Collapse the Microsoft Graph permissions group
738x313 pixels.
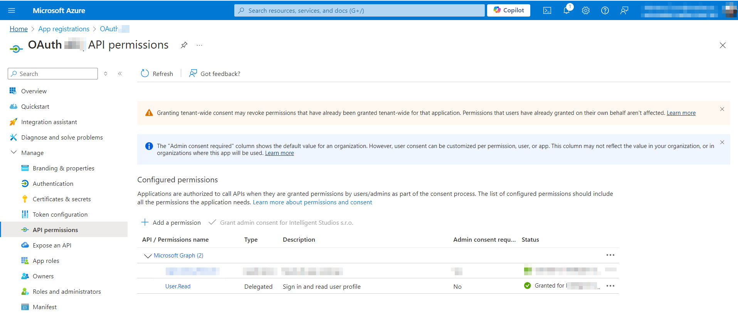148,256
